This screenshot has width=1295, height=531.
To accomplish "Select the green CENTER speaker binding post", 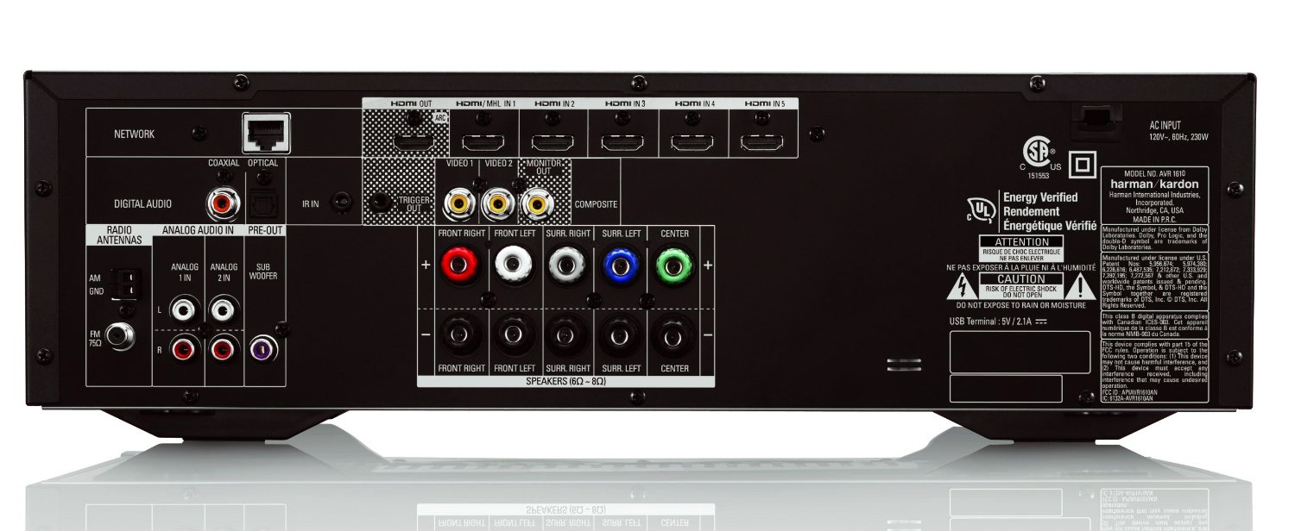I will coord(675,266).
